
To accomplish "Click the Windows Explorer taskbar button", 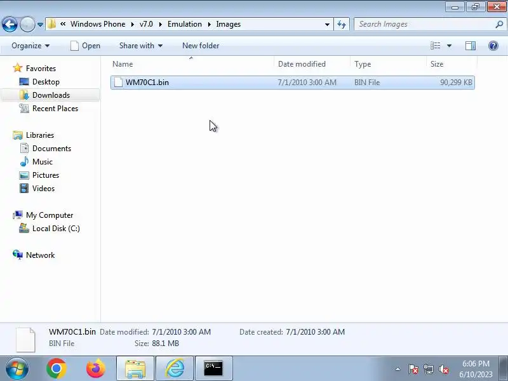I will click(135, 368).
